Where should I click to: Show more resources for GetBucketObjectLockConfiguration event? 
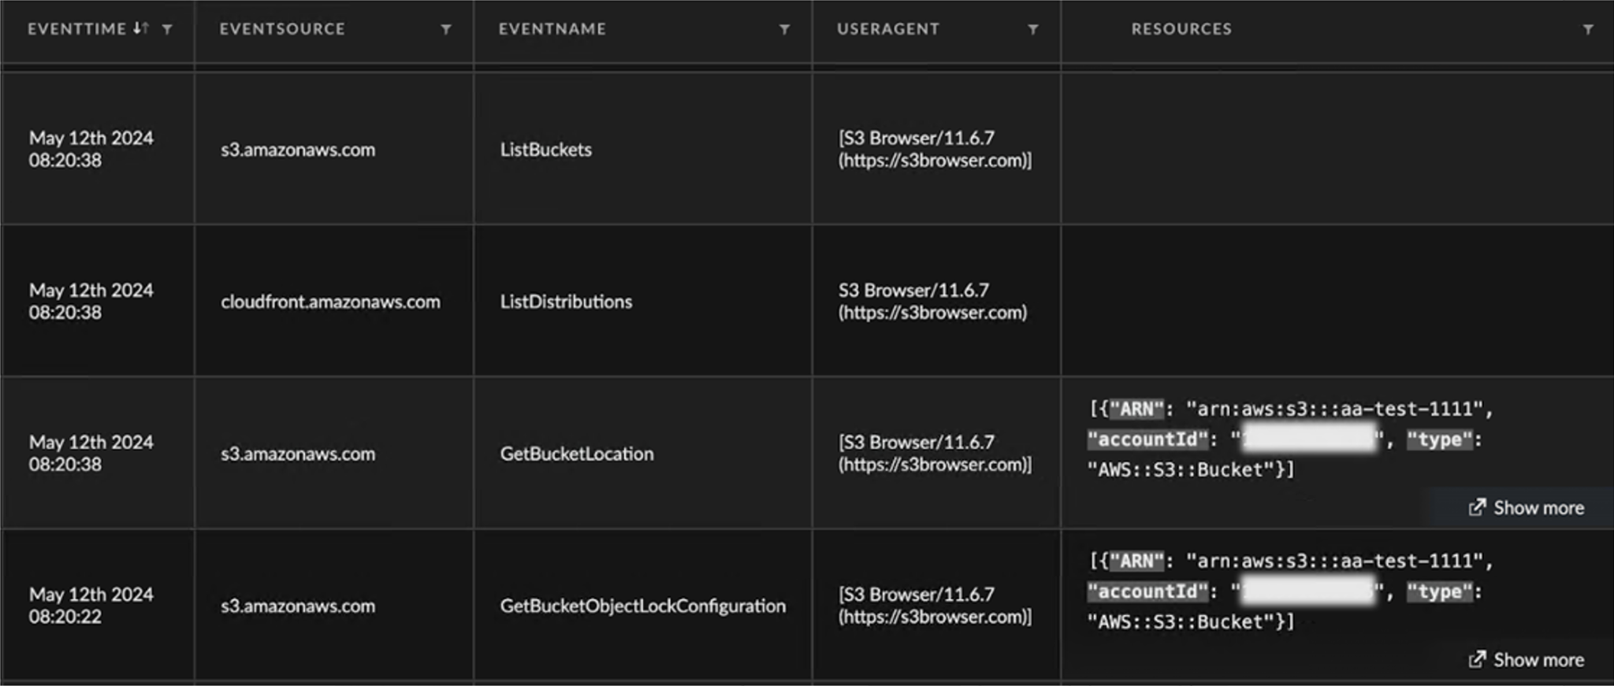(x=1538, y=660)
